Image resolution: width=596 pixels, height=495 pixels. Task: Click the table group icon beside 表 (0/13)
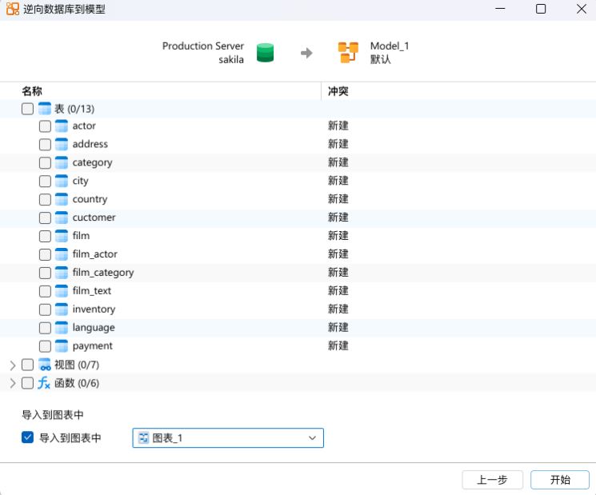45,109
